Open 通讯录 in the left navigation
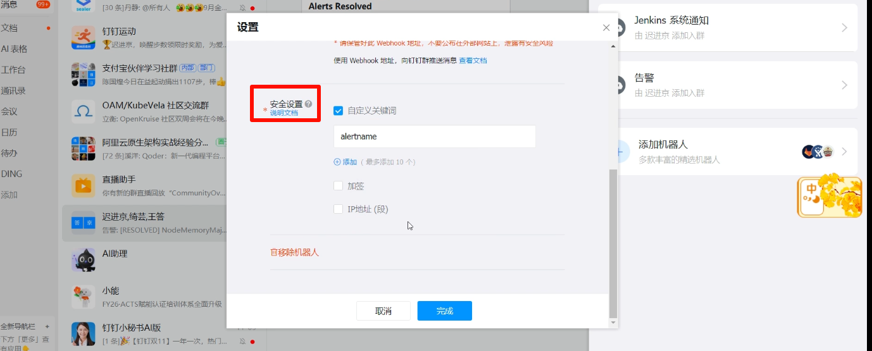The width and height of the screenshot is (872, 351). [x=13, y=90]
